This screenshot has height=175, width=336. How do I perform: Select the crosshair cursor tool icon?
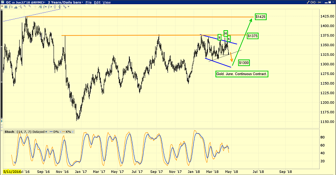[x=35, y=7]
